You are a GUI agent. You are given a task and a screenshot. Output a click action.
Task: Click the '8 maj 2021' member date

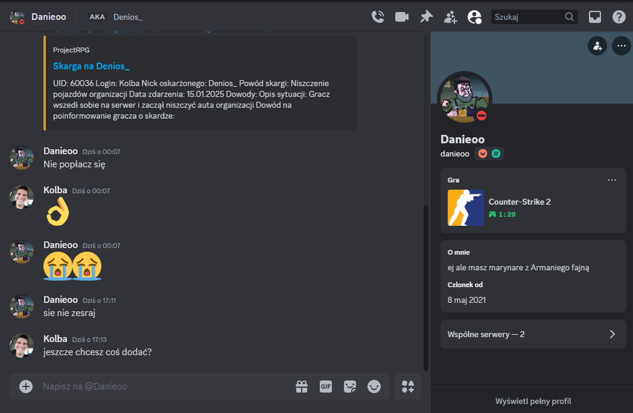tap(467, 300)
